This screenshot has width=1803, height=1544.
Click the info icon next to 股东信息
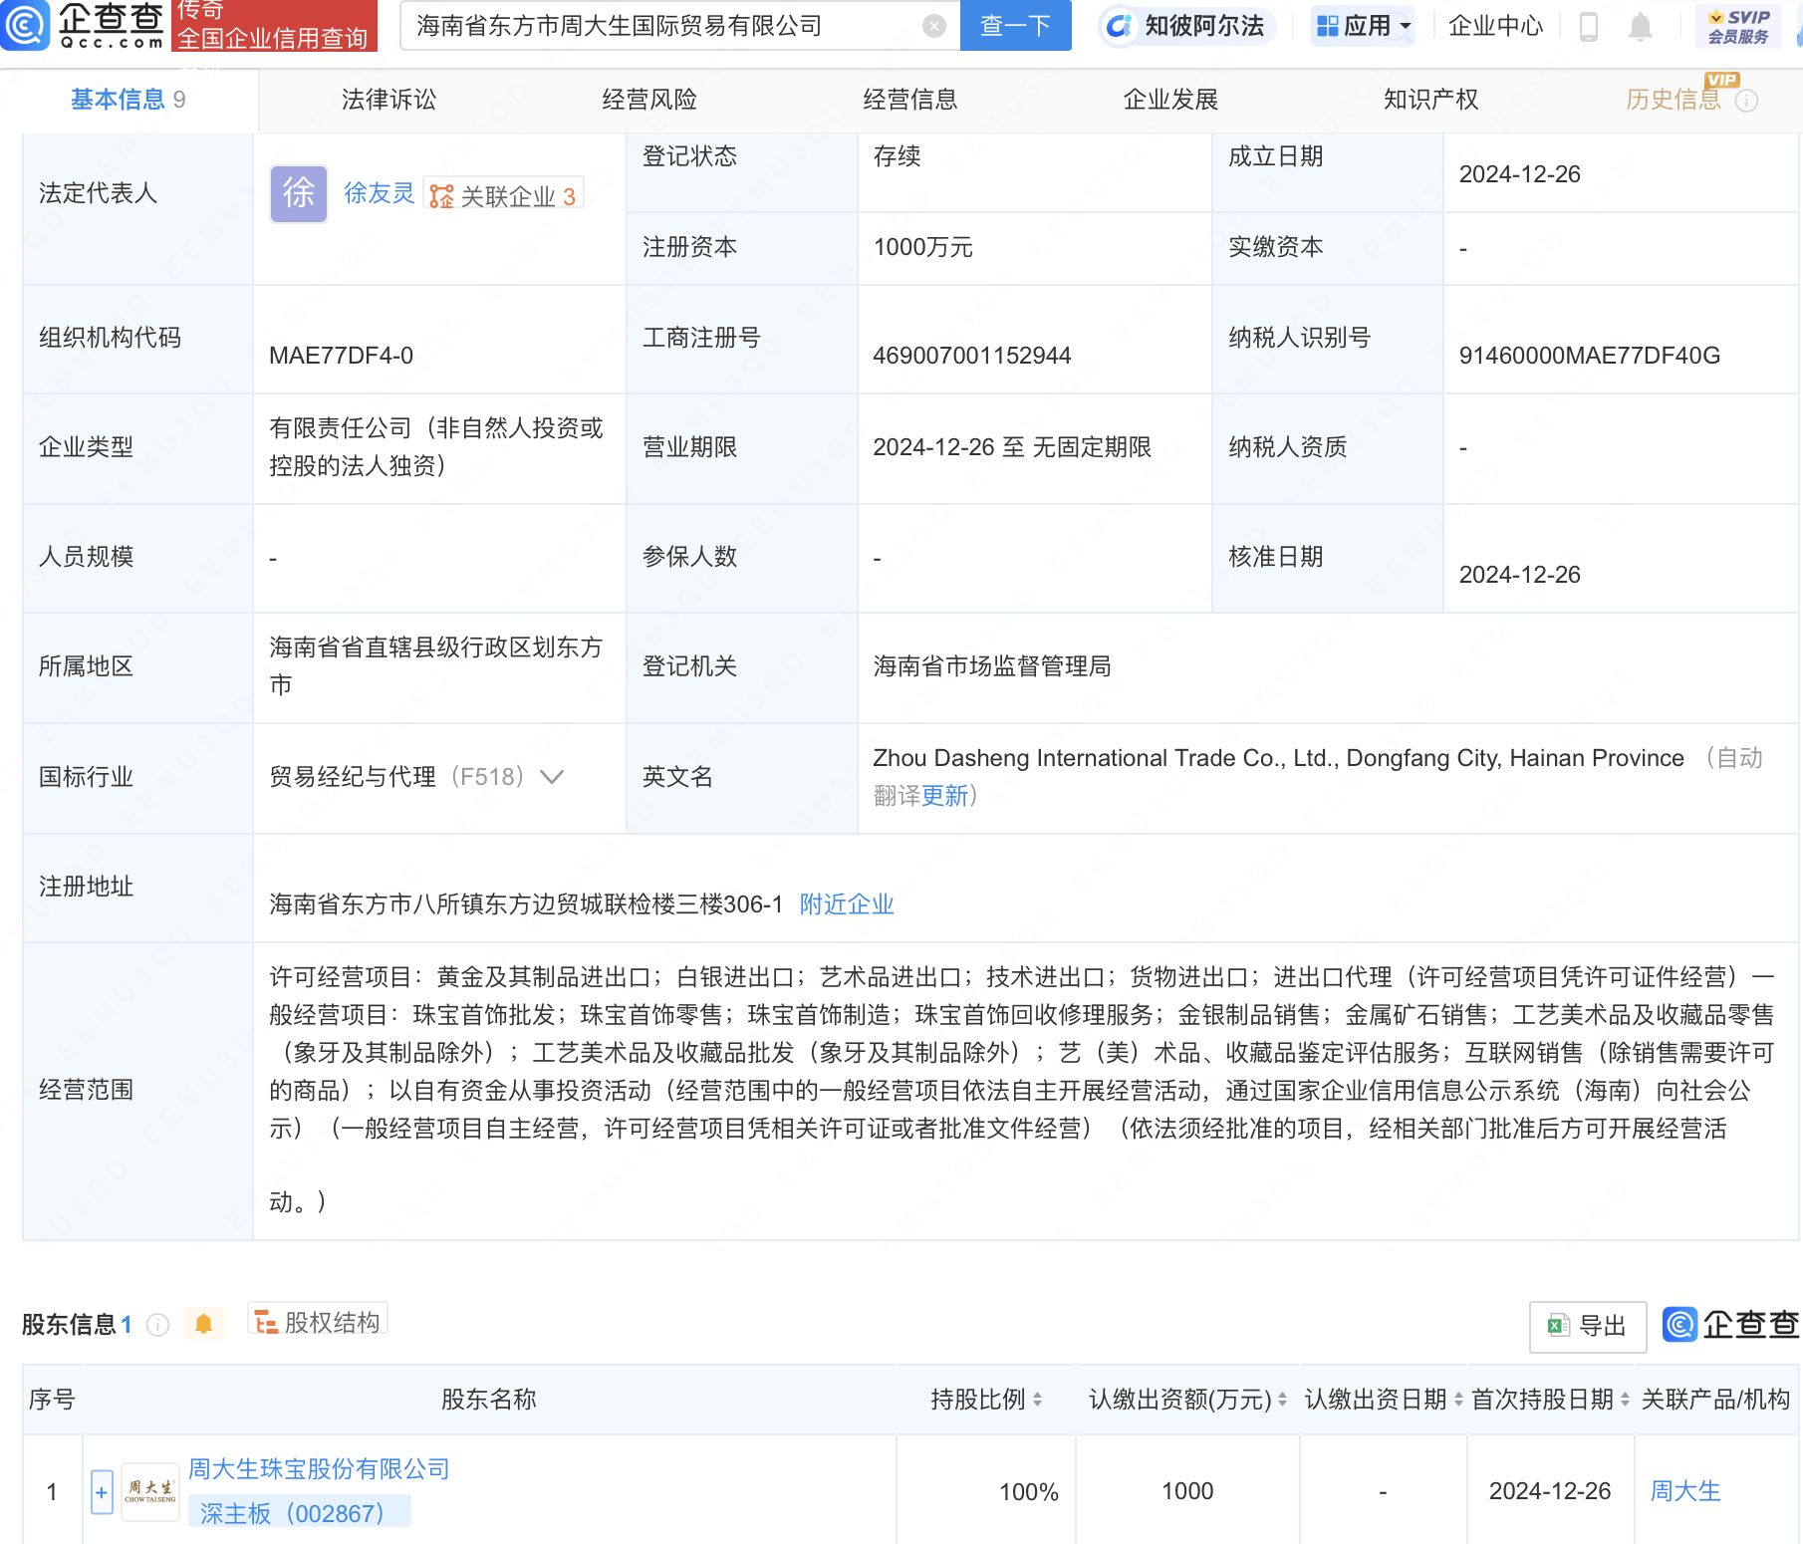click(x=157, y=1325)
